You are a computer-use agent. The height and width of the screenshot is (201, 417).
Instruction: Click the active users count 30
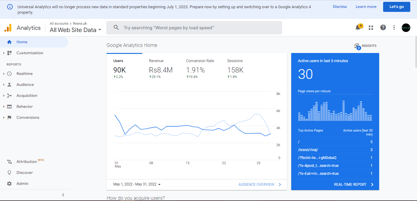[x=305, y=74]
